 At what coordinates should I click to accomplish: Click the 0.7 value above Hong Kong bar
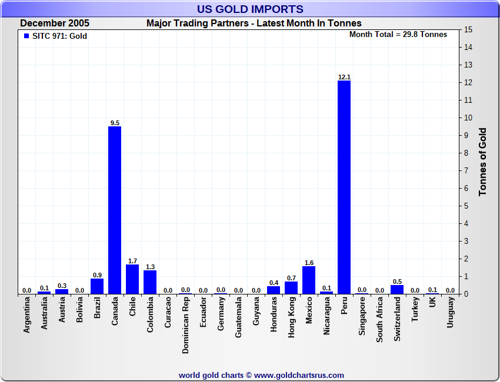[291, 278]
